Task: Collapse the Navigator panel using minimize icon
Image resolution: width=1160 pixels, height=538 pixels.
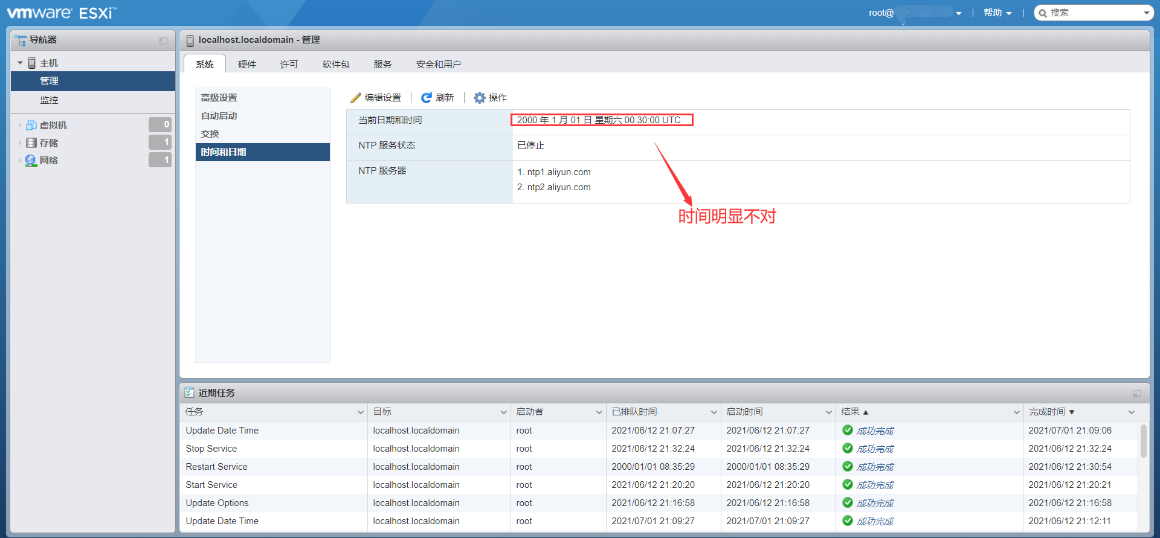Action: 163,40
